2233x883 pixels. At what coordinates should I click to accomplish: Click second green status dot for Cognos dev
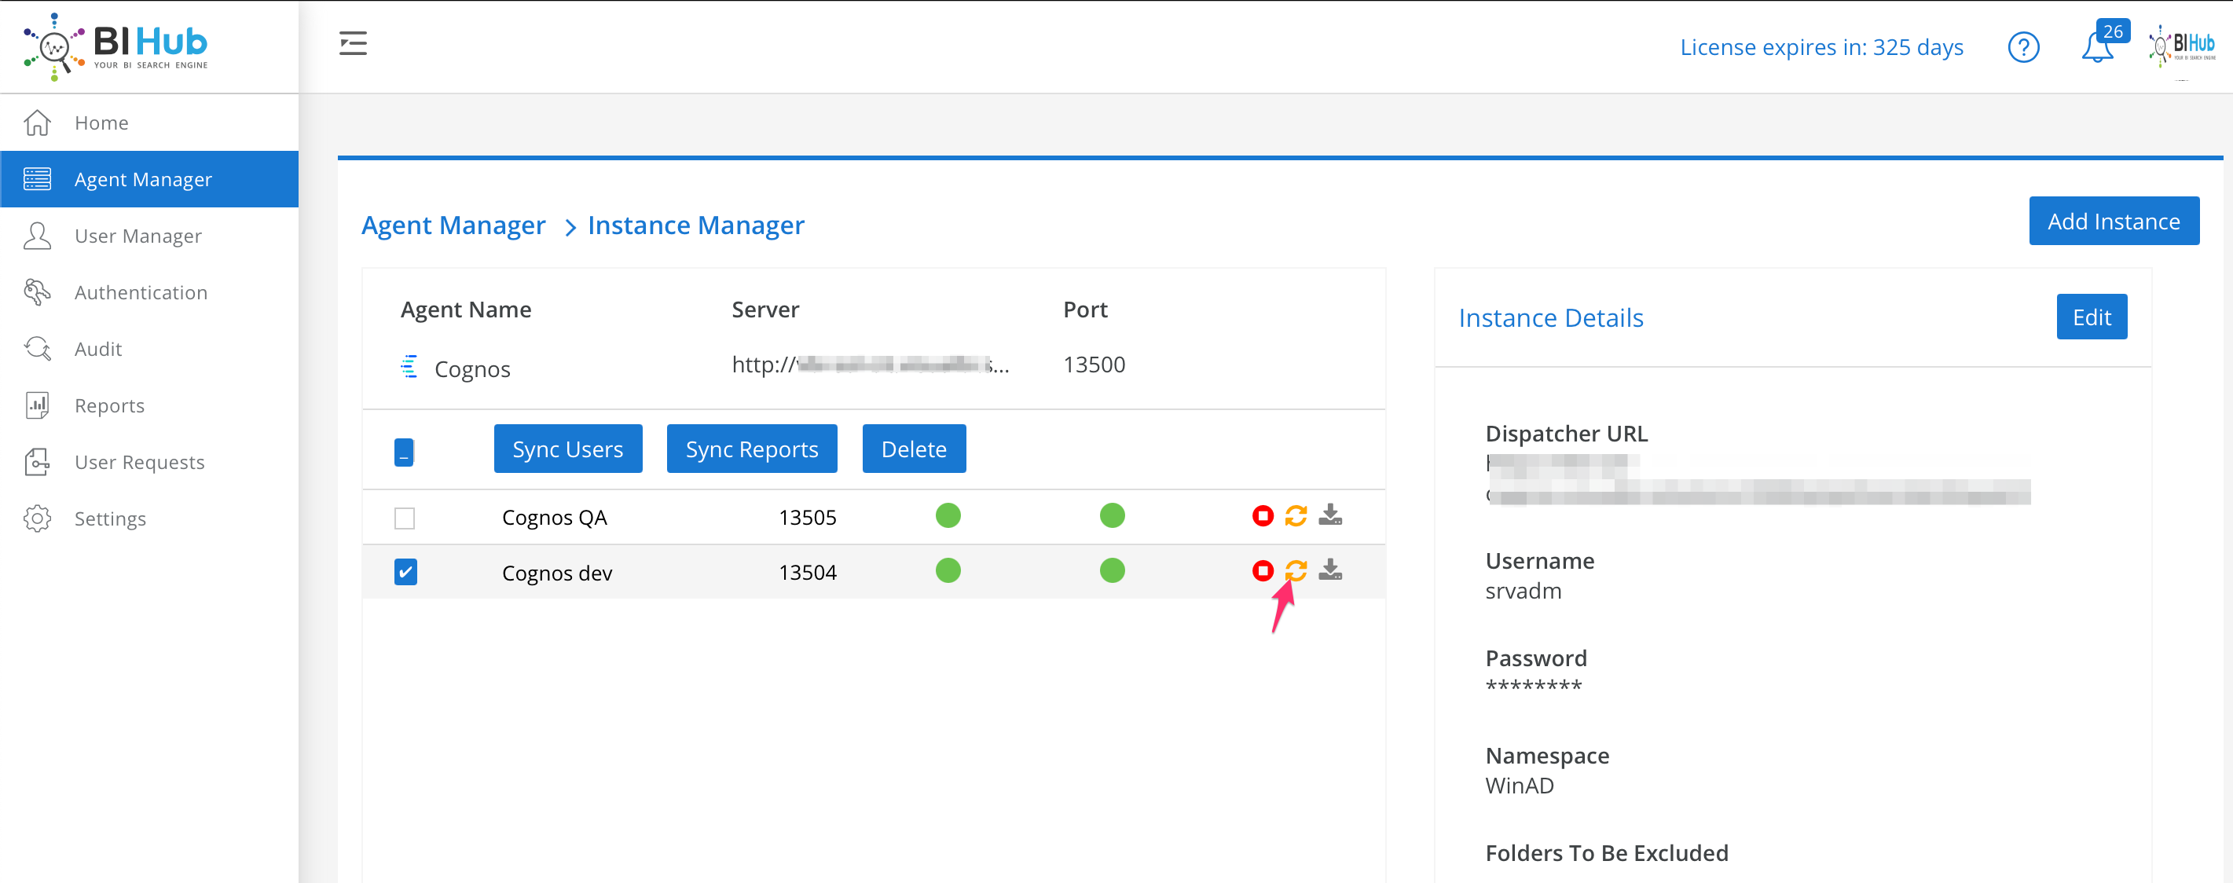(1112, 570)
